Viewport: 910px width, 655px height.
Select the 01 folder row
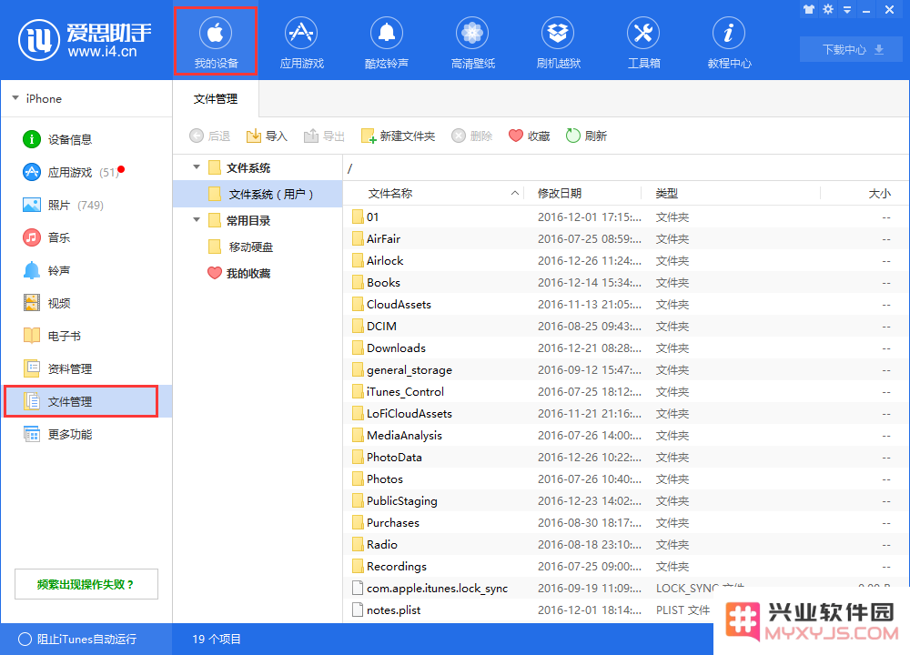click(x=624, y=217)
